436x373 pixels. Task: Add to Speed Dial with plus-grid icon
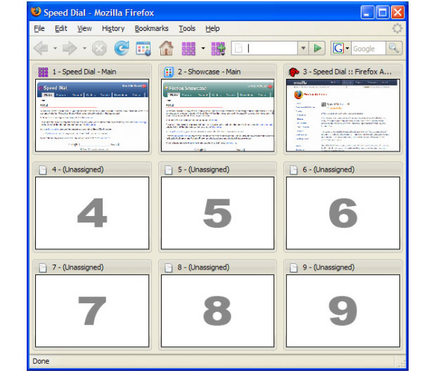coord(218,49)
